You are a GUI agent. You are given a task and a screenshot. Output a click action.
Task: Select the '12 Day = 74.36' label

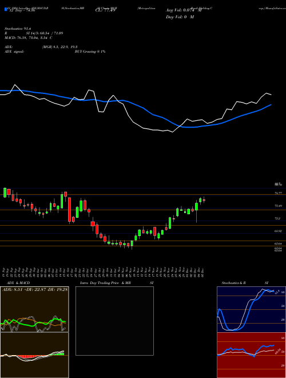[21, 11]
